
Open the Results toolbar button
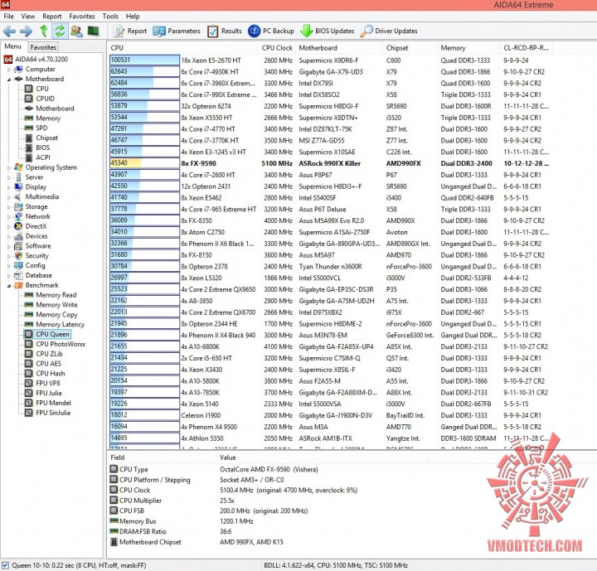pyautogui.click(x=225, y=31)
